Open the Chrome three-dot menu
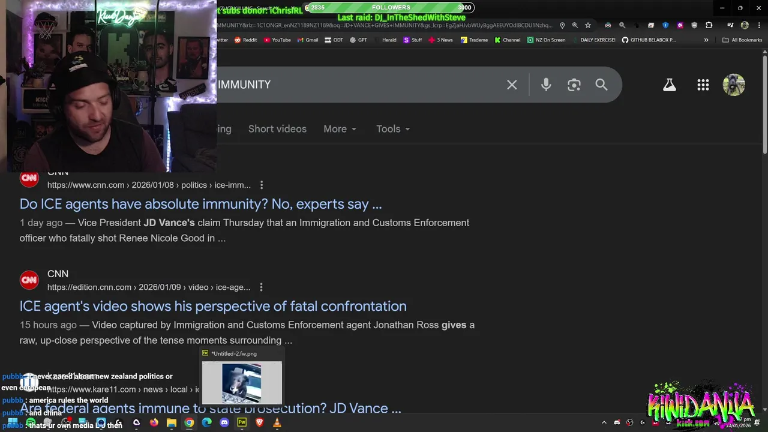Image resolution: width=768 pixels, height=432 pixels. click(758, 25)
